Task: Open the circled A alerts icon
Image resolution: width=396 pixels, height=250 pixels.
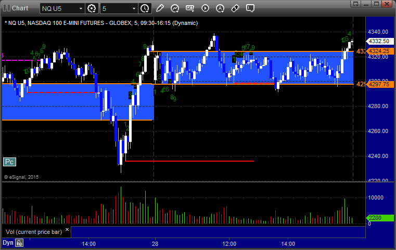Action: (x=220, y=8)
